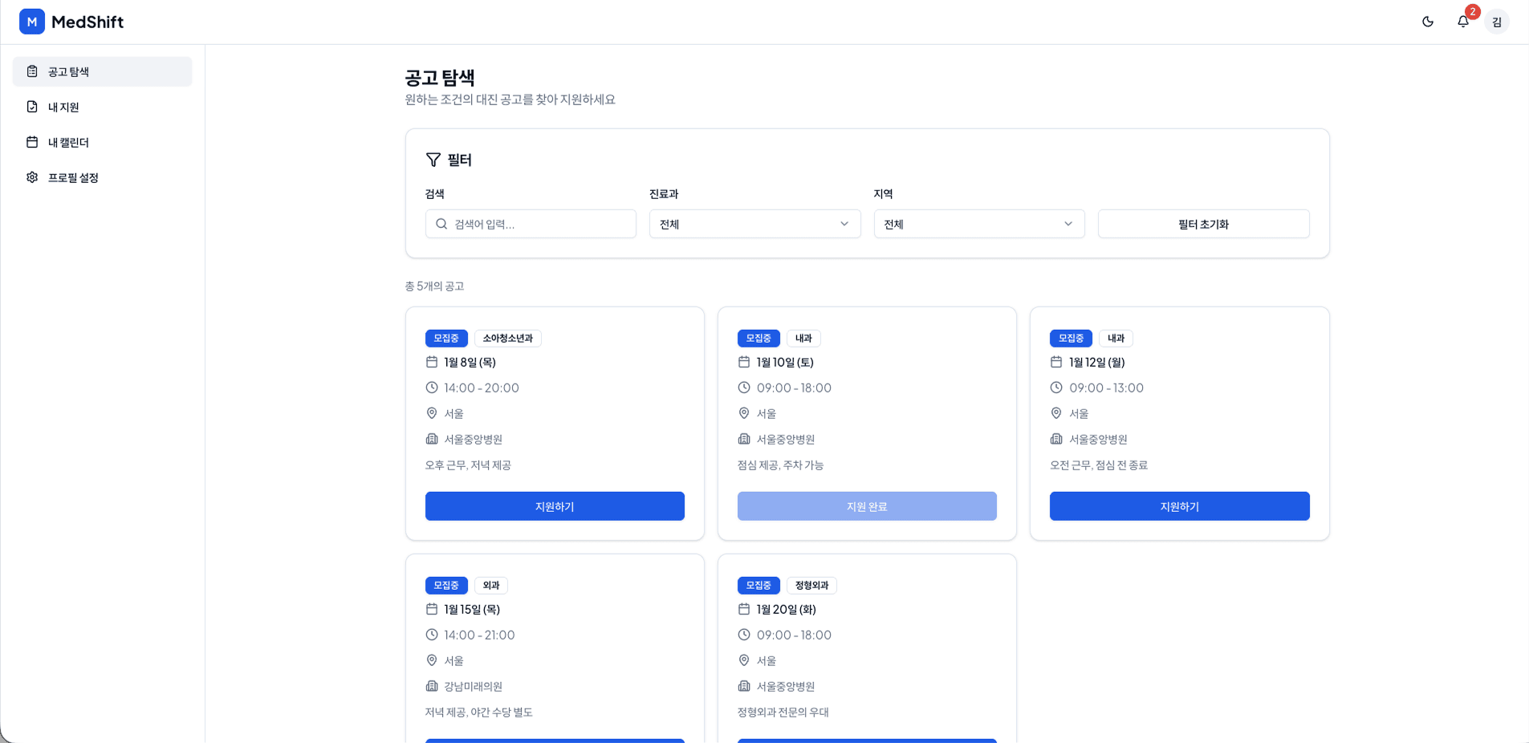The width and height of the screenshot is (1529, 743).
Task: Click the MedShift logo icon
Action: pyautogui.click(x=31, y=21)
